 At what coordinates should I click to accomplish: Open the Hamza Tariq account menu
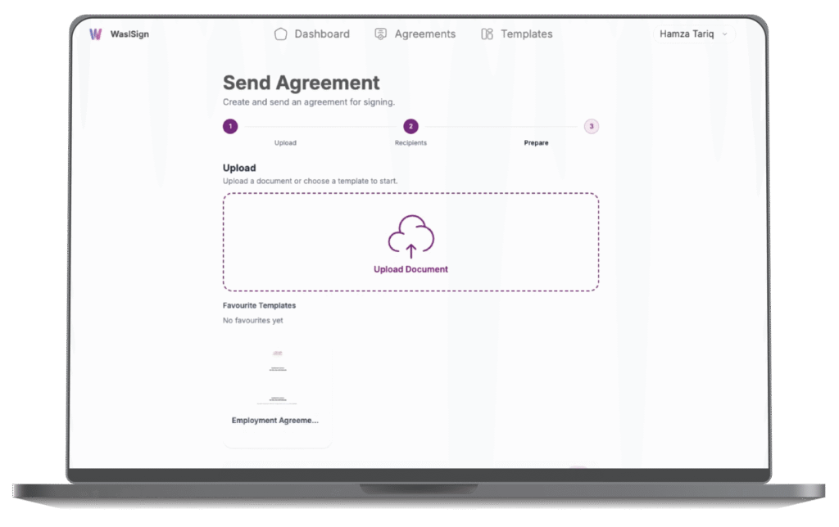687,34
